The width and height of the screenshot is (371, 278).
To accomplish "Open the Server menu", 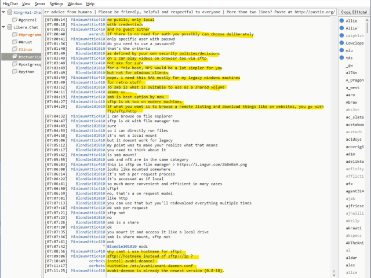I will pos(40,4).
